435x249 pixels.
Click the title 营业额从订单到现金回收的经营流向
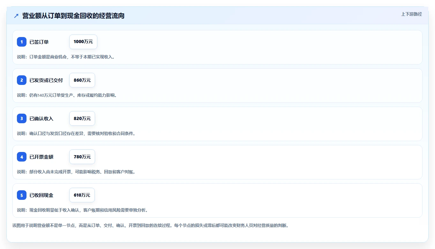coord(73,16)
